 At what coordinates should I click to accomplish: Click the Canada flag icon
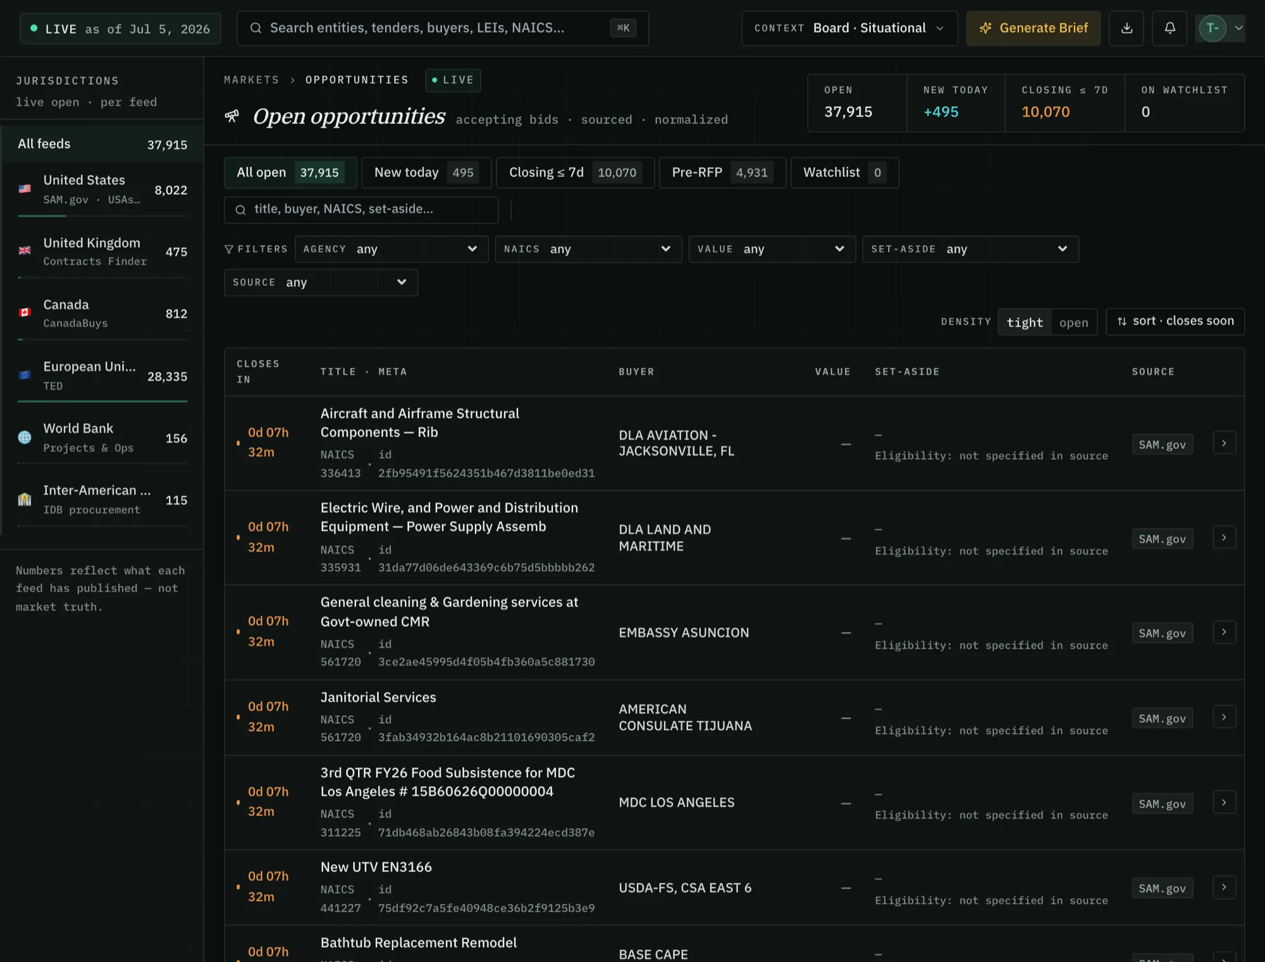[x=25, y=313]
